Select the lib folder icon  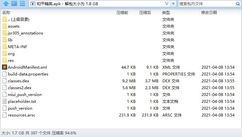5,40
